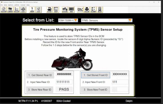Open the calculator toolbar icon
This screenshot has height=104, width=163.
[x=100, y=10]
